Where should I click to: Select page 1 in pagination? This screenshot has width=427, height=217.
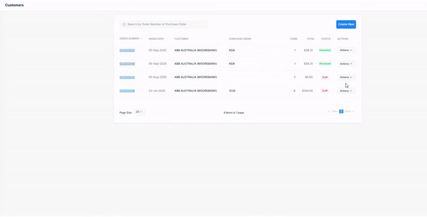point(341,111)
